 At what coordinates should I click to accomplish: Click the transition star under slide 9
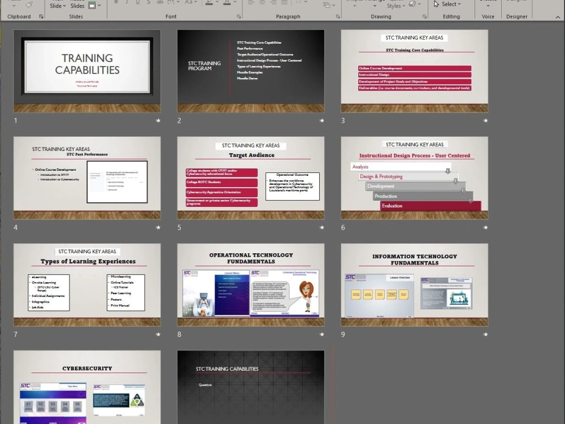point(485,334)
